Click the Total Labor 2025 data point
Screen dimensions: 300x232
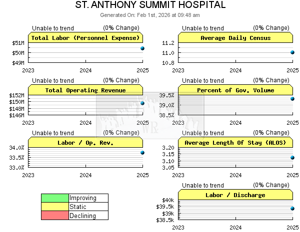click(142, 48)
